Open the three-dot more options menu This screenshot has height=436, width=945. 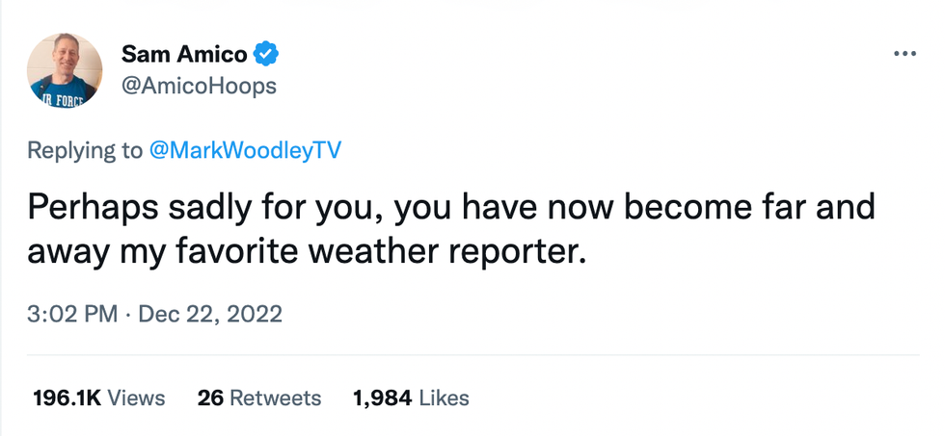tap(904, 53)
